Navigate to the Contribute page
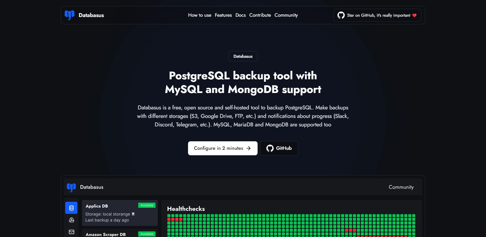The height and width of the screenshot is (237, 486). 260,15
